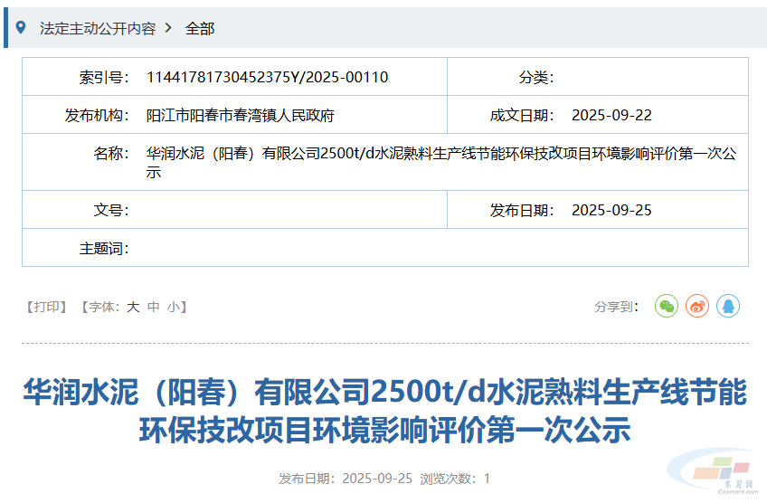
Task: Print the page using 打印
Action: (x=45, y=307)
